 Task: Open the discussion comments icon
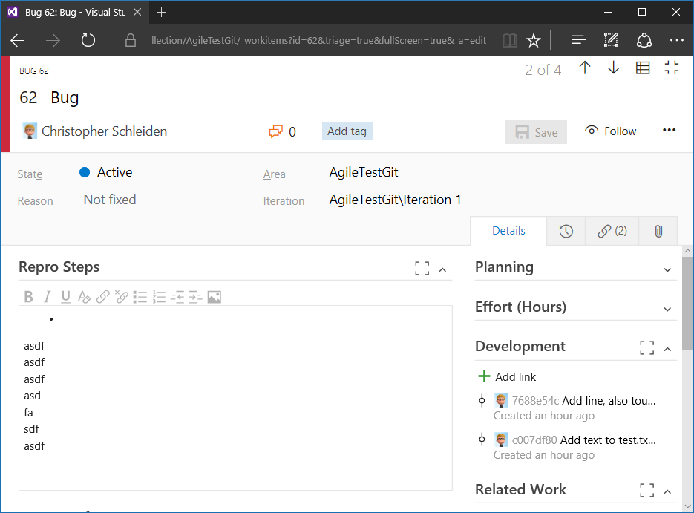275,131
